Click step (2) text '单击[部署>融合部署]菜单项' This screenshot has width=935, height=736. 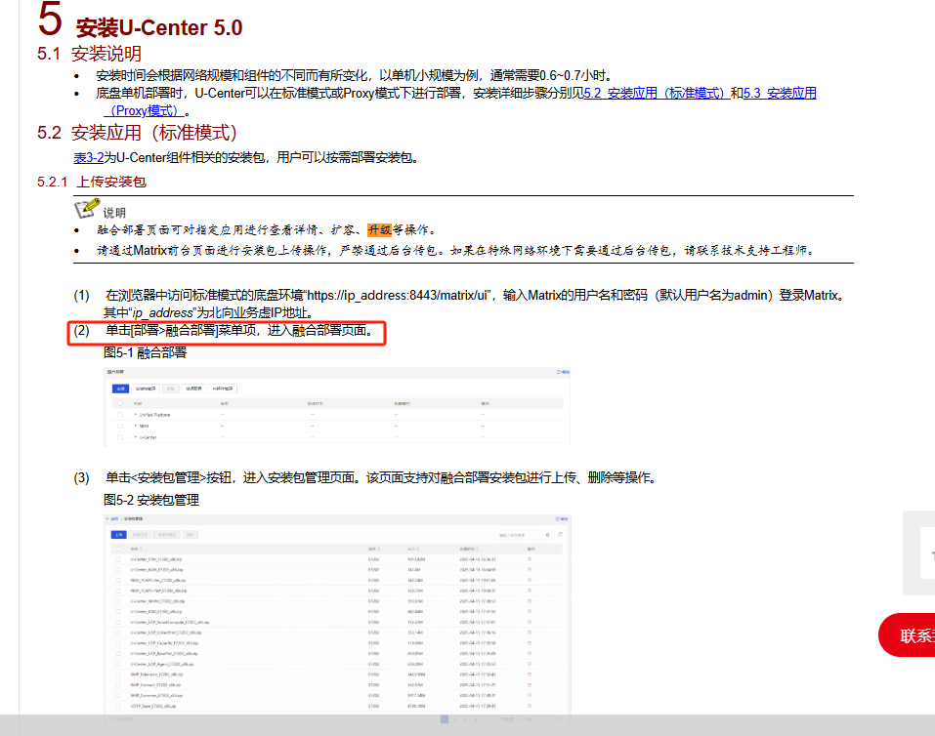[x=182, y=330]
